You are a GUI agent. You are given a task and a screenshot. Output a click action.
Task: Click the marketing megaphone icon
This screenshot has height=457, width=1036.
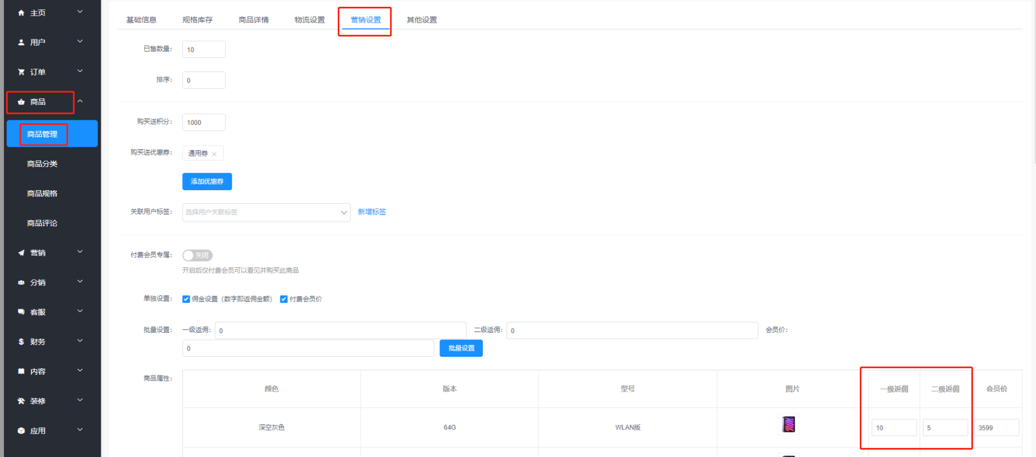(21, 253)
